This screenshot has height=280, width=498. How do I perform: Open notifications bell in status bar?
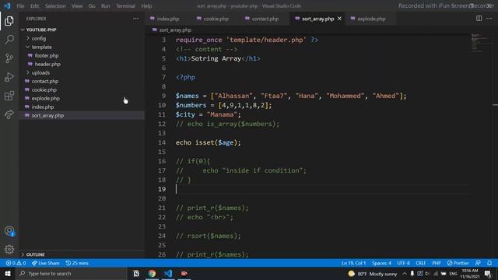[489, 263]
